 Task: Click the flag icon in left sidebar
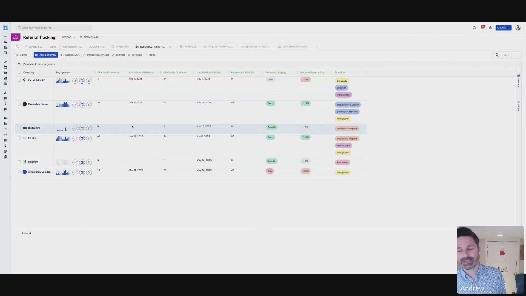point(5,109)
